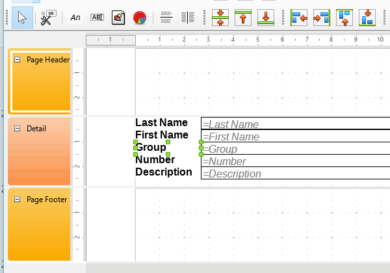This screenshot has width=390, height=273.
Task: Add a horizontal line
Action: (166, 18)
